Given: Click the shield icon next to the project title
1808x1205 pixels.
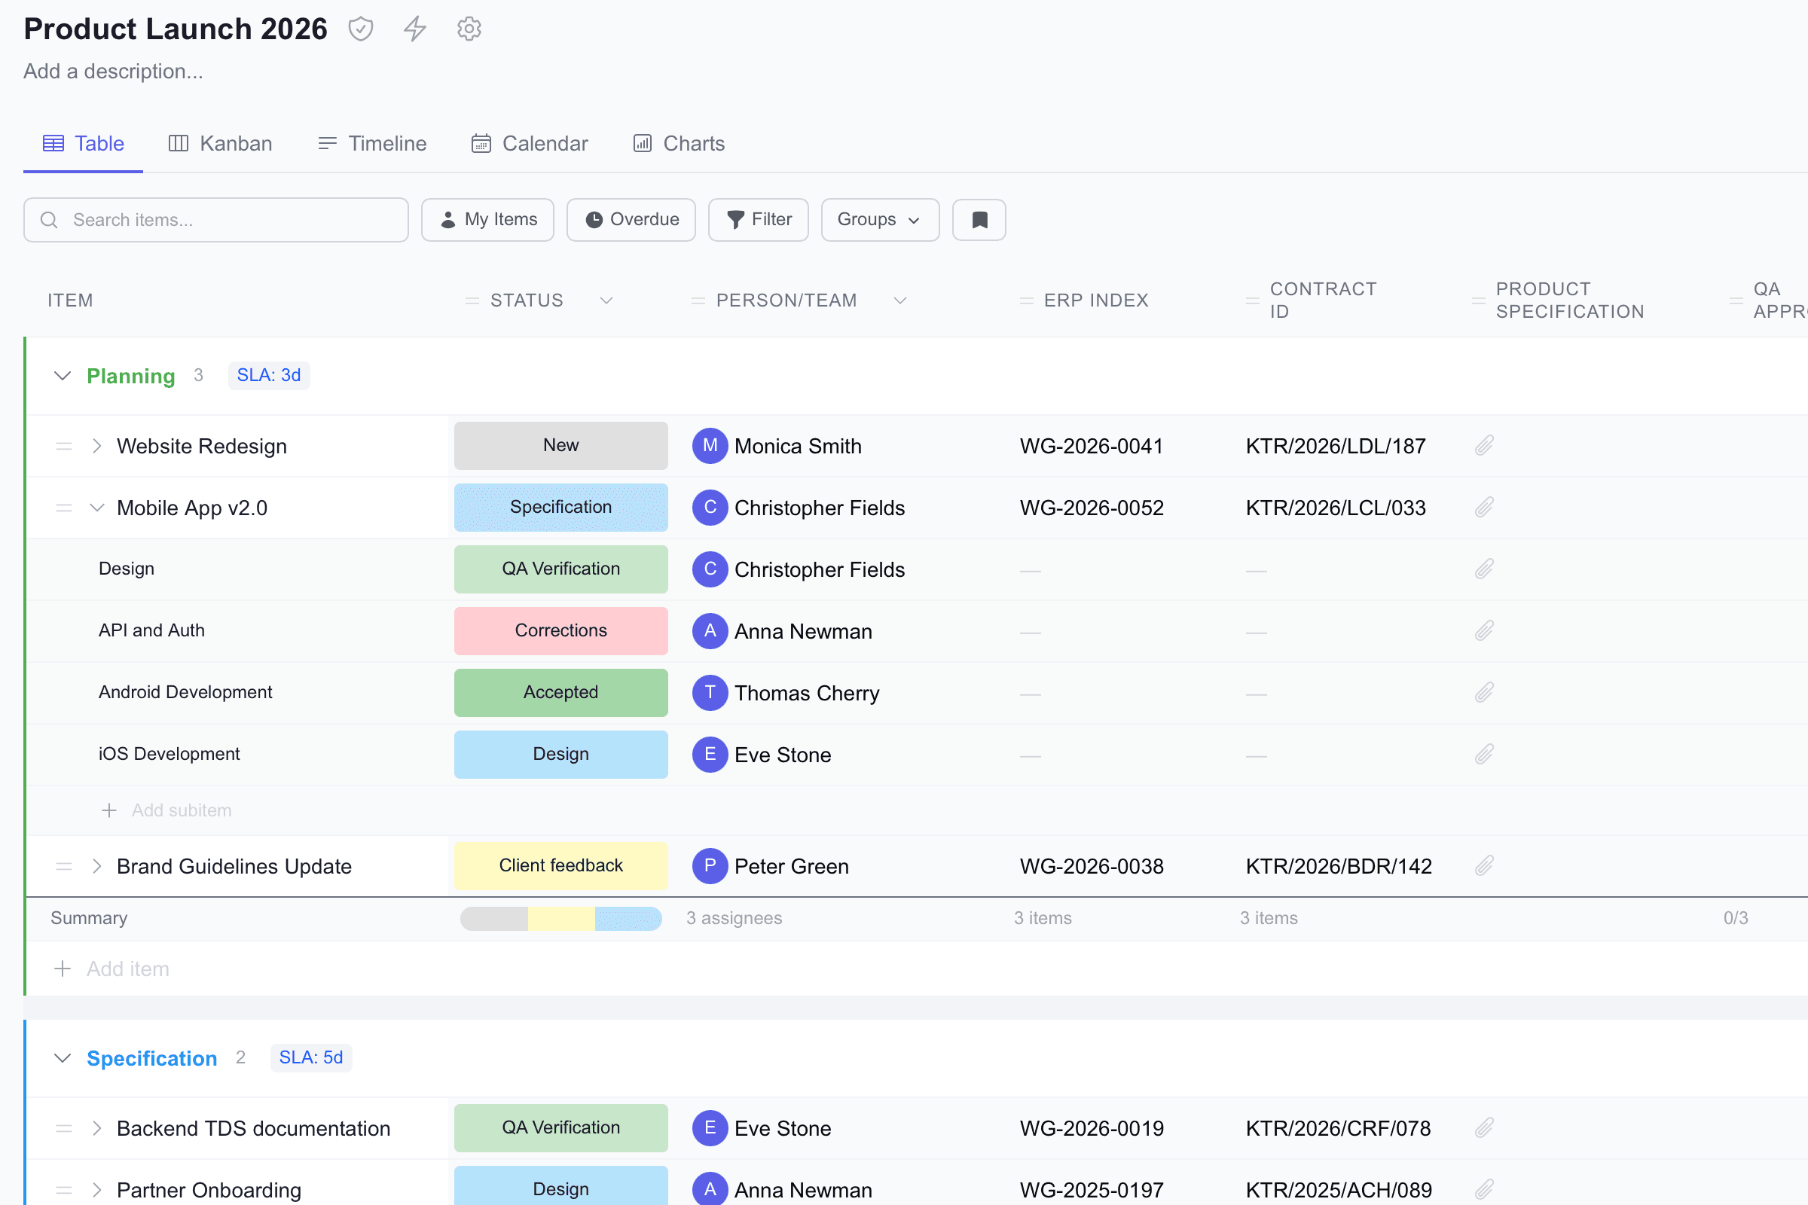Looking at the screenshot, I should pyautogui.click(x=361, y=29).
